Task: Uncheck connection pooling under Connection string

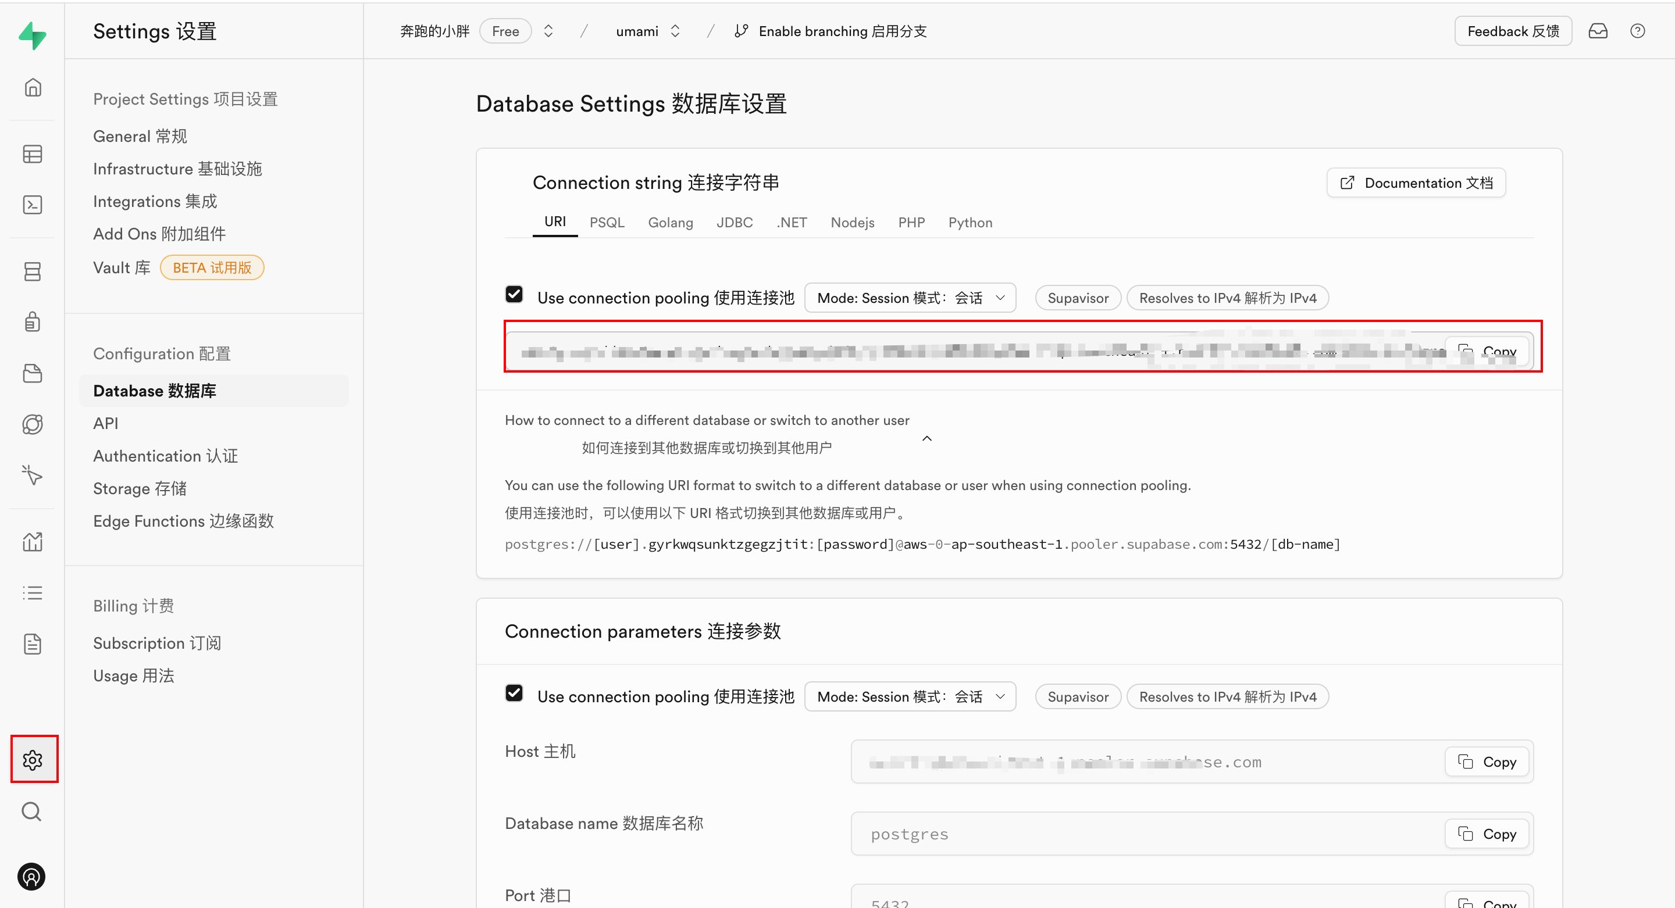Action: click(514, 295)
